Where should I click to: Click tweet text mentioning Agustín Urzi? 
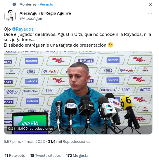point(77,37)
